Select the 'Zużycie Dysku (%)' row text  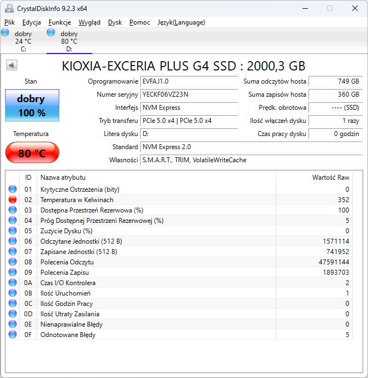pos(67,231)
